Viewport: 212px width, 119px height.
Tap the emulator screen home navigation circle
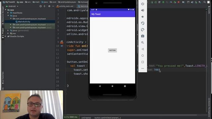pyautogui.click(x=112, y=86)
